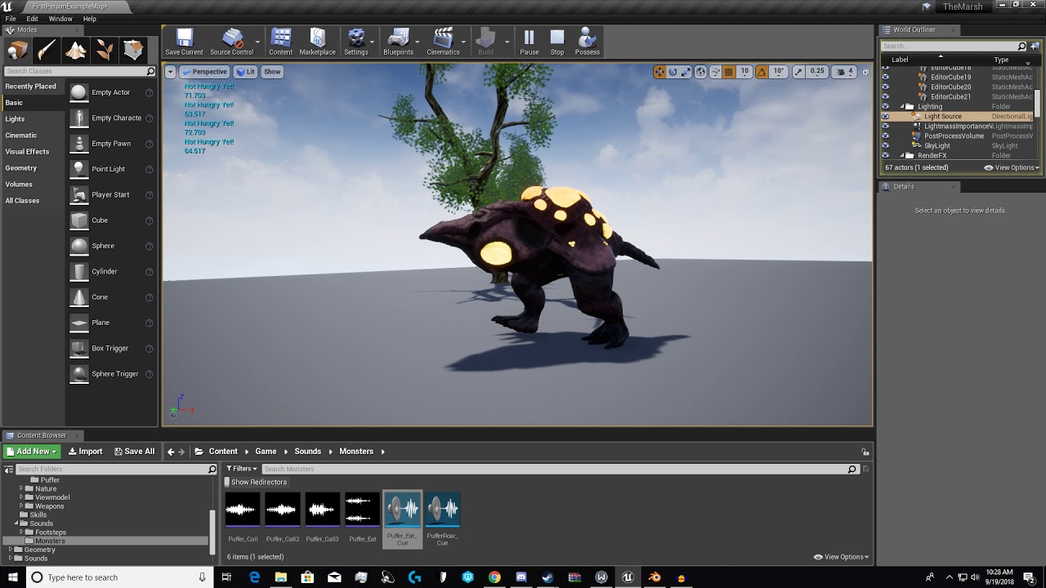
Task: Toggle visibility of Light Source actor
Action: [x=885, y=116]
